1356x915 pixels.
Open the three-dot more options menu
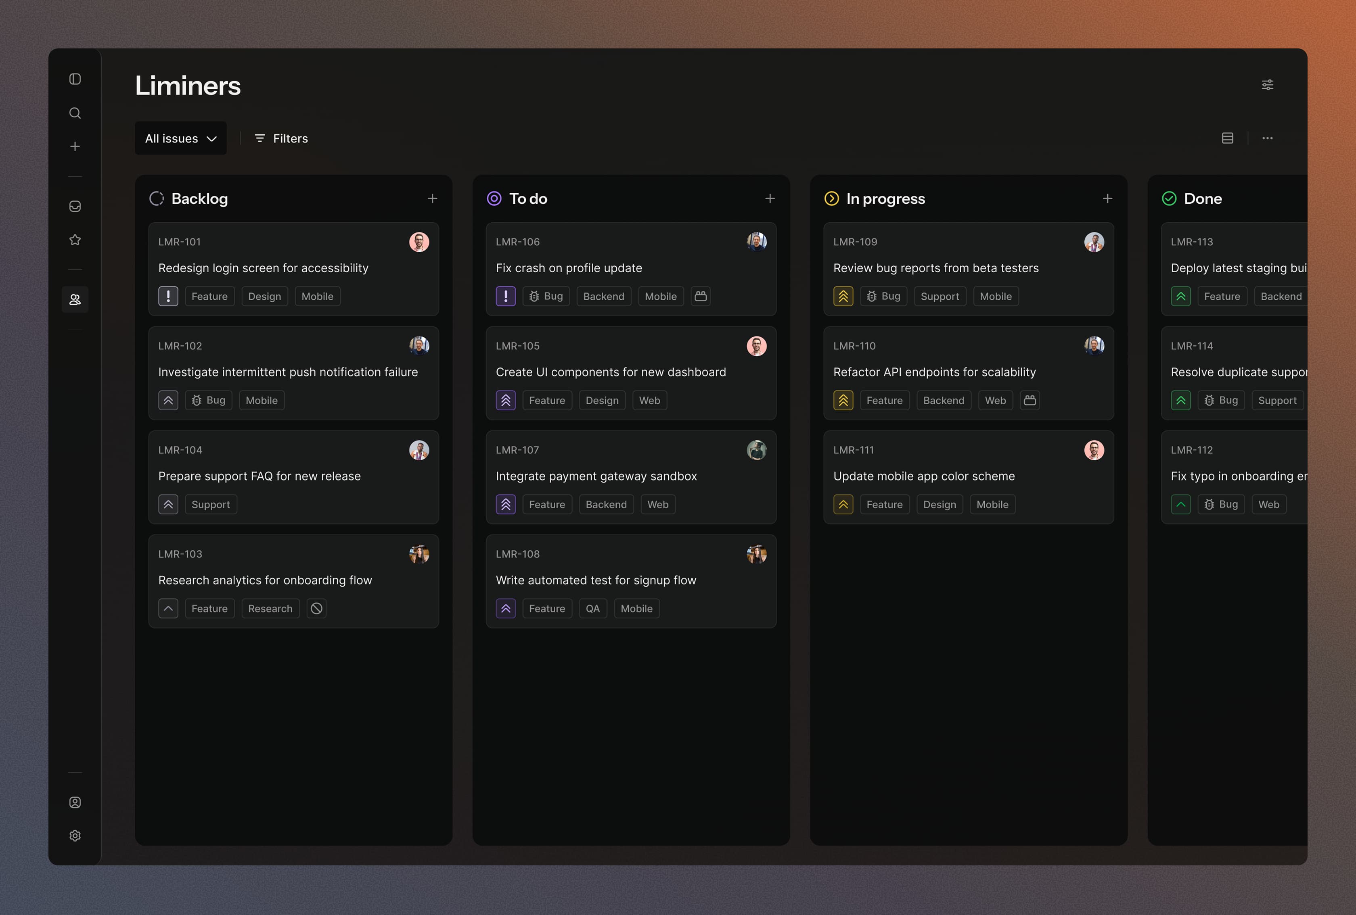tap(1267, 138)
